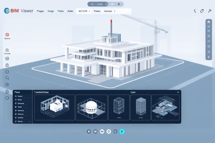Select the cylindrical dome model thumbnail
215x143 pixels.
click(92, 107)
